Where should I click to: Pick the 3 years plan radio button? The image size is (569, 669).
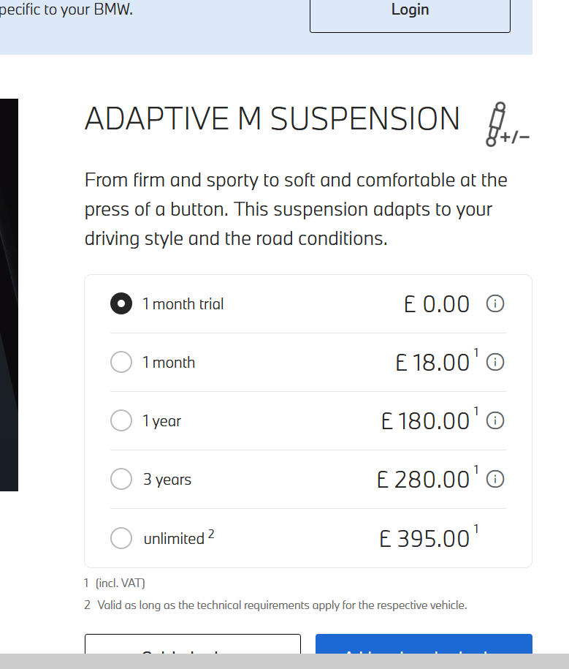point(121,479)
